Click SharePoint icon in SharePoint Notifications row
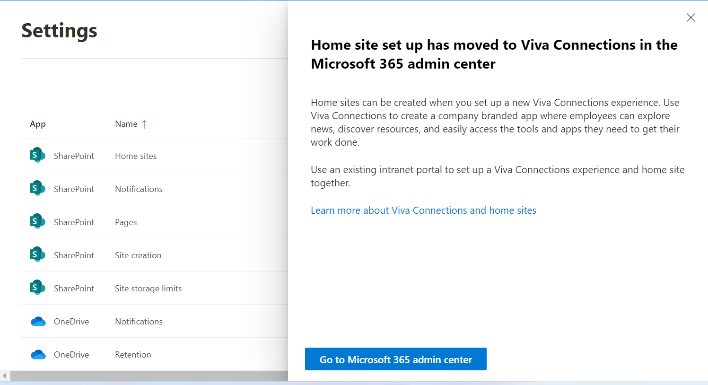The height and width of the screenshot is (385, 708). [x=37, y=188]
